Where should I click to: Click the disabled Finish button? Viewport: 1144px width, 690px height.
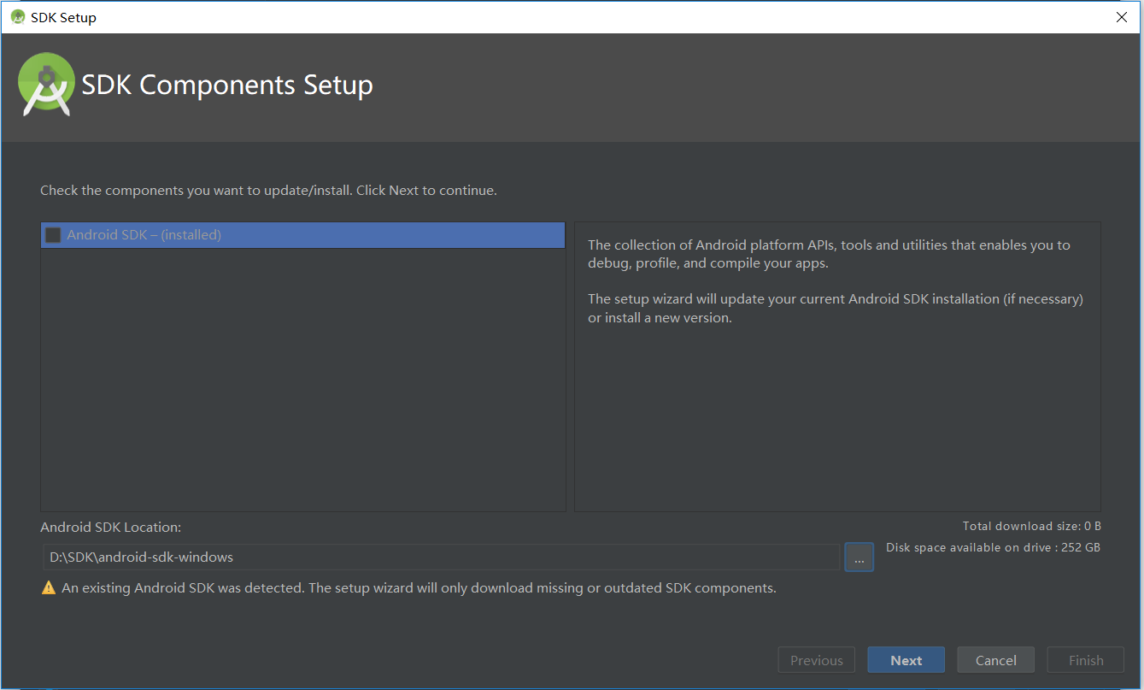pos(1085,660)
